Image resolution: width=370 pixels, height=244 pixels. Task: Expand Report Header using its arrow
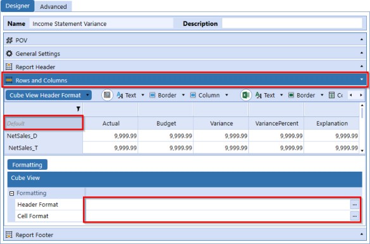click(362, 66)
